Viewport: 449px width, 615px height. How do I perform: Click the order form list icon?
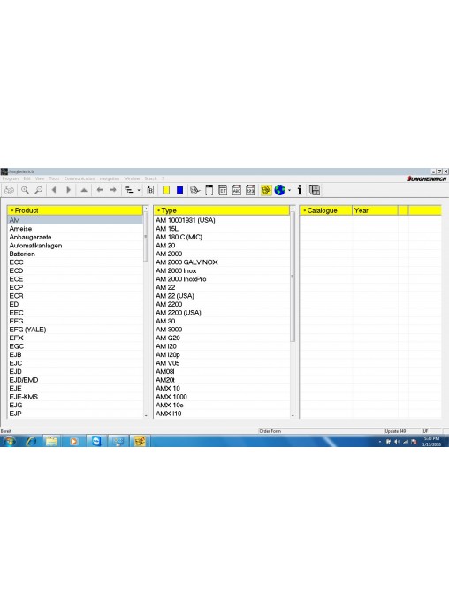point(315,190)
